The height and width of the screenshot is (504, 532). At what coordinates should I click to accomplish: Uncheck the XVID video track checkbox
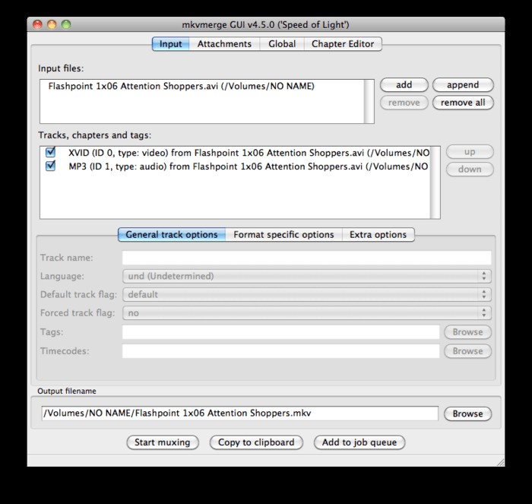(51, 152)
